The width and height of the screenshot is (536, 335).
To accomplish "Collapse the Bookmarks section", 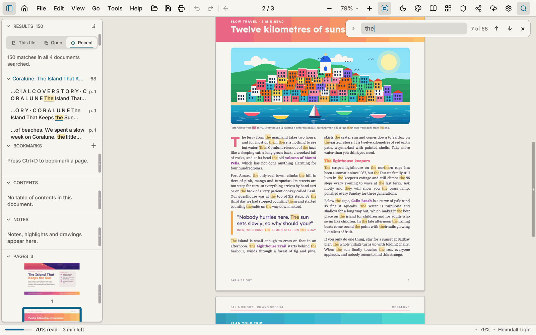I will point(8,146).
